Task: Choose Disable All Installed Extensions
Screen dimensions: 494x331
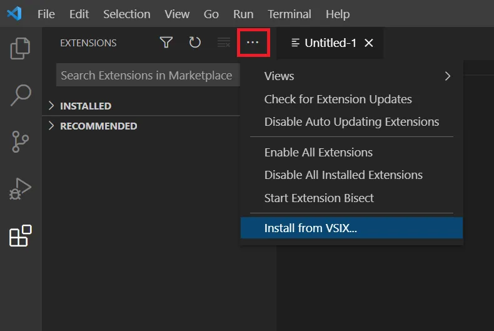Action: [x=343, y=175]
